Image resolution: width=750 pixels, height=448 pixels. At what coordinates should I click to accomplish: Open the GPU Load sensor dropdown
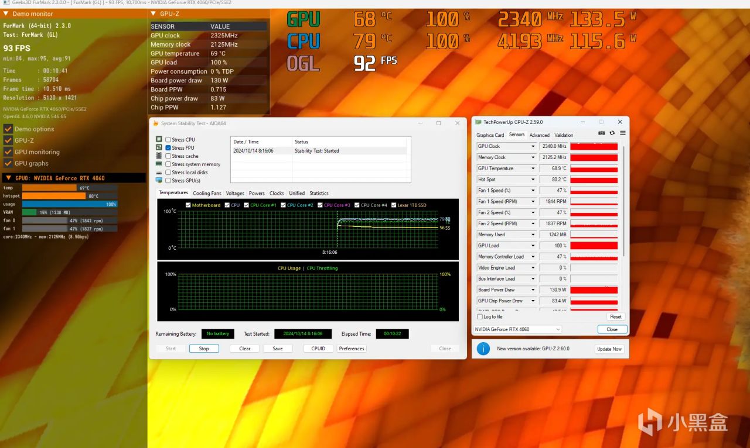pos(533,246)
